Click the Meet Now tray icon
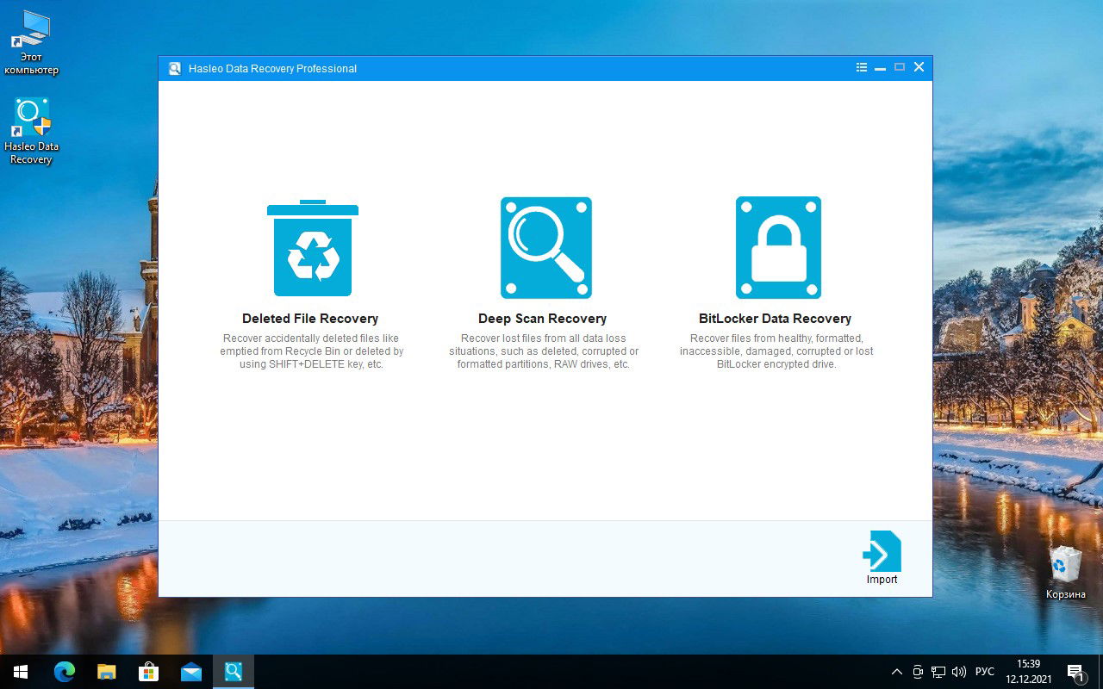This screenshot has height=689, width=1103. pos(918,672)
